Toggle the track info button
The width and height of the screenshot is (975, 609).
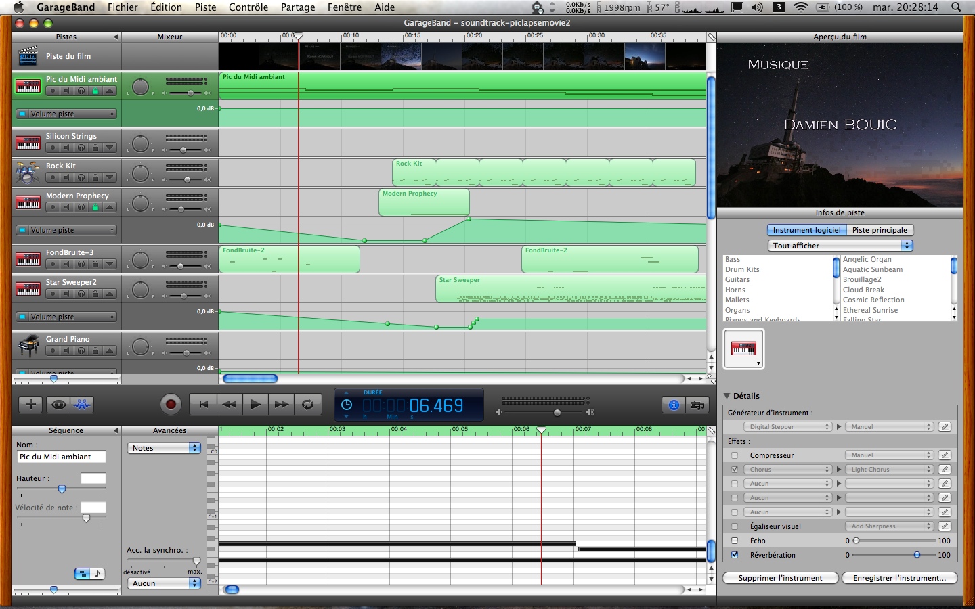tap(674, 405)
